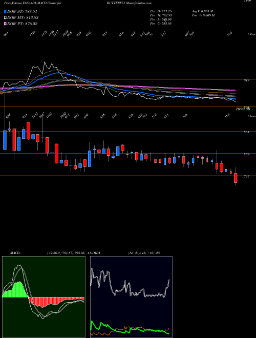Click the 949 price axis label
Screen dimensions: 256x338
[x=246, y=80]
